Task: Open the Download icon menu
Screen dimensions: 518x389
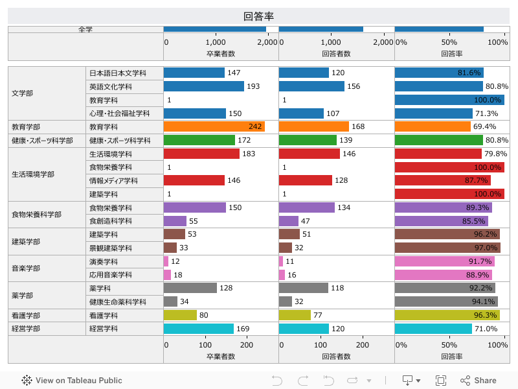Action: click(411, 381)
